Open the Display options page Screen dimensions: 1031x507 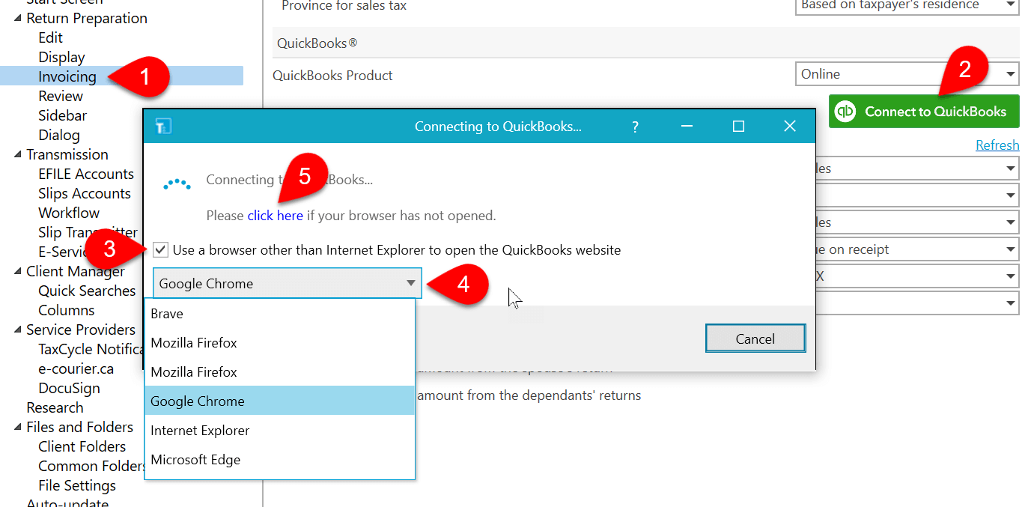pos(62,57)
